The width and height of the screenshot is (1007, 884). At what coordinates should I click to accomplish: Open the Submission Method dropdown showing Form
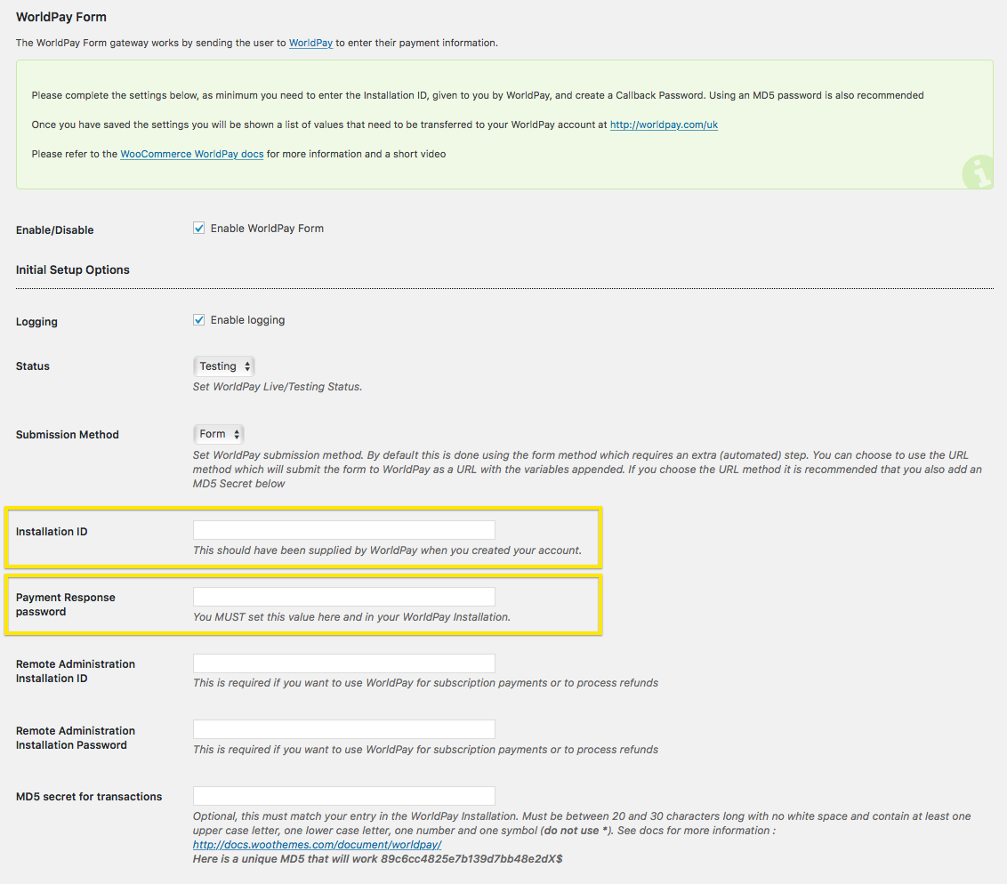(x=218, y=433)
